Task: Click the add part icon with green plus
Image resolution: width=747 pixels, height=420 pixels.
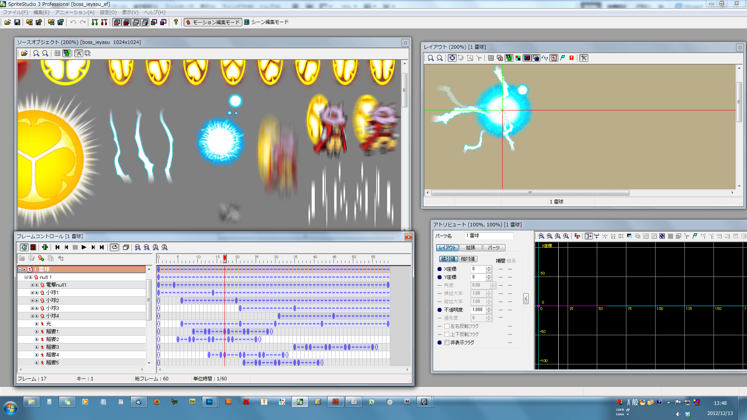Action: tap(41, 258)
